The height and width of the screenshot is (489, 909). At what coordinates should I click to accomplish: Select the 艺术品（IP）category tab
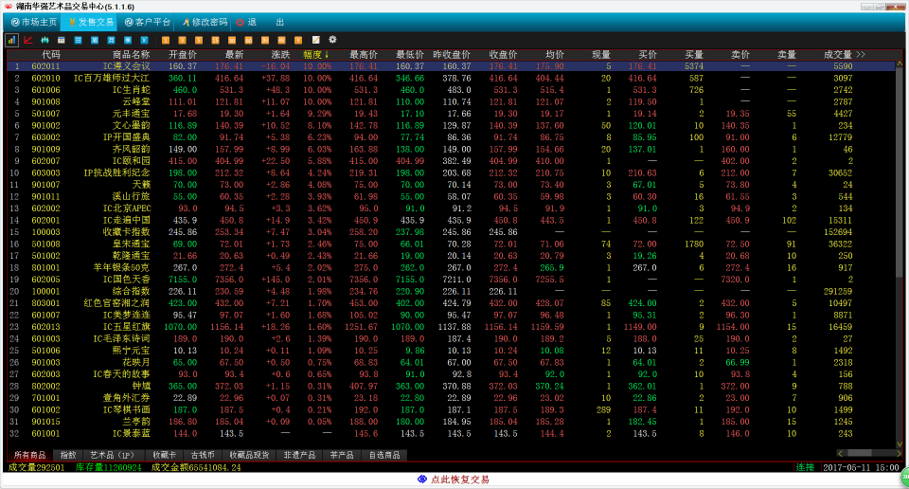112,455
